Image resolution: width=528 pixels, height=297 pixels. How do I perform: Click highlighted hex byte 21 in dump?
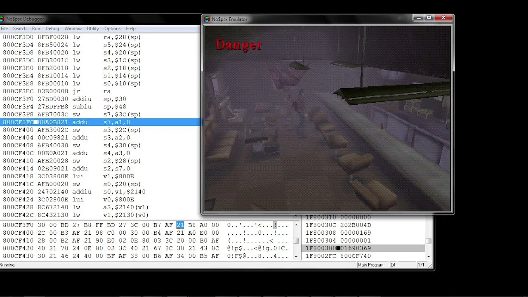coord(180,225)
